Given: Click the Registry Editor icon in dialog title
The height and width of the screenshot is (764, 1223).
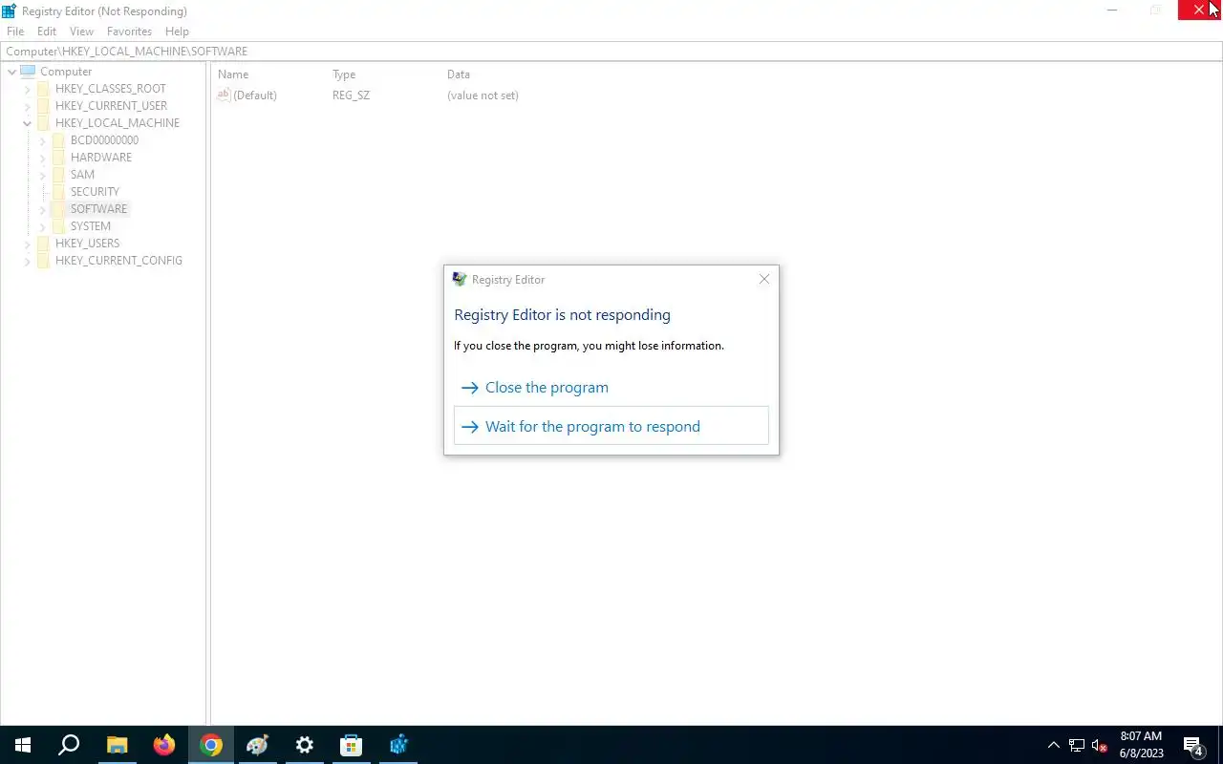Looking at the screenshot, I should click(x=460, y=279).
